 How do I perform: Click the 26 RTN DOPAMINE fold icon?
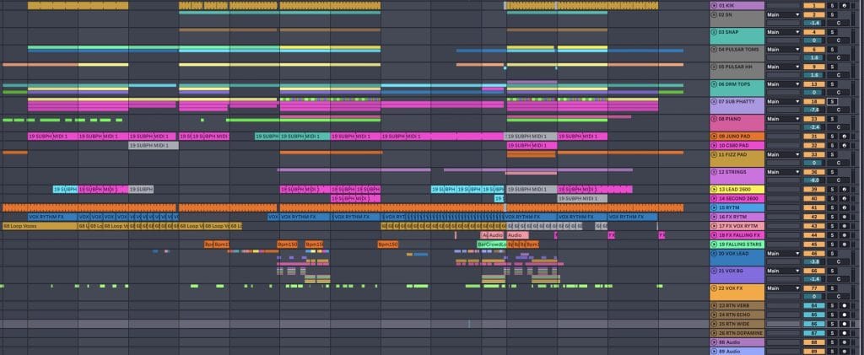(715, 332)
